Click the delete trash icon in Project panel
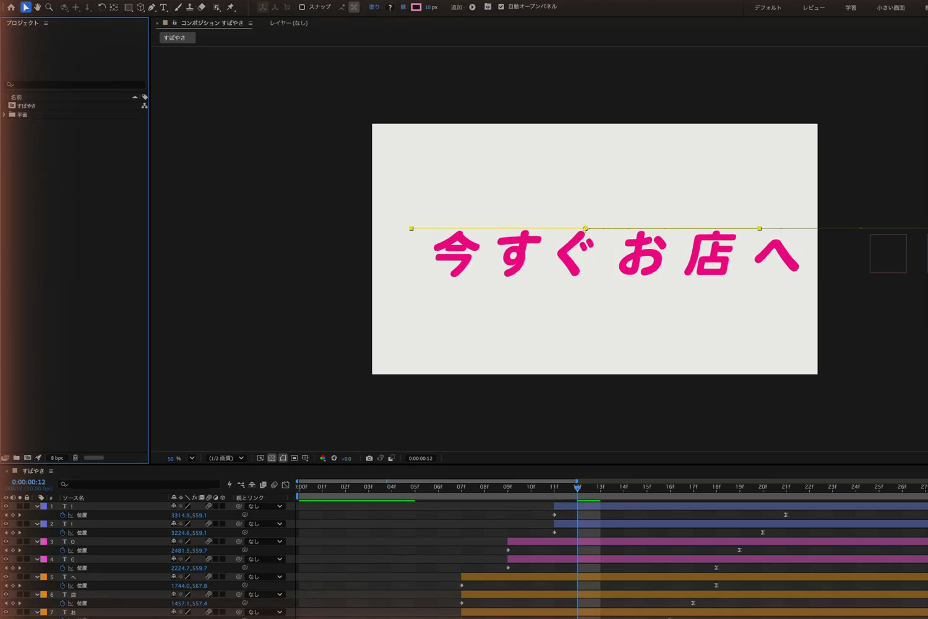This screenshot has width=928, height=619. coord(75,458)
